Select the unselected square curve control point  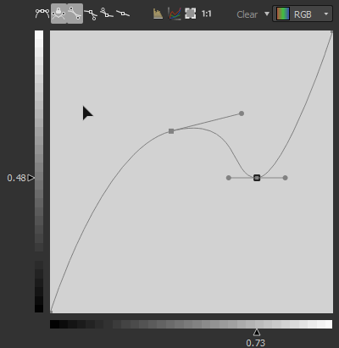click(x=171, y=131)
